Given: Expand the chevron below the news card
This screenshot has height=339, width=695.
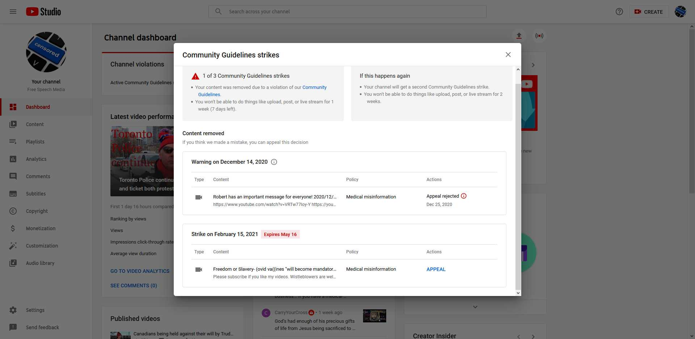Looking at the screenshot, I should click(x=475, y=307).
